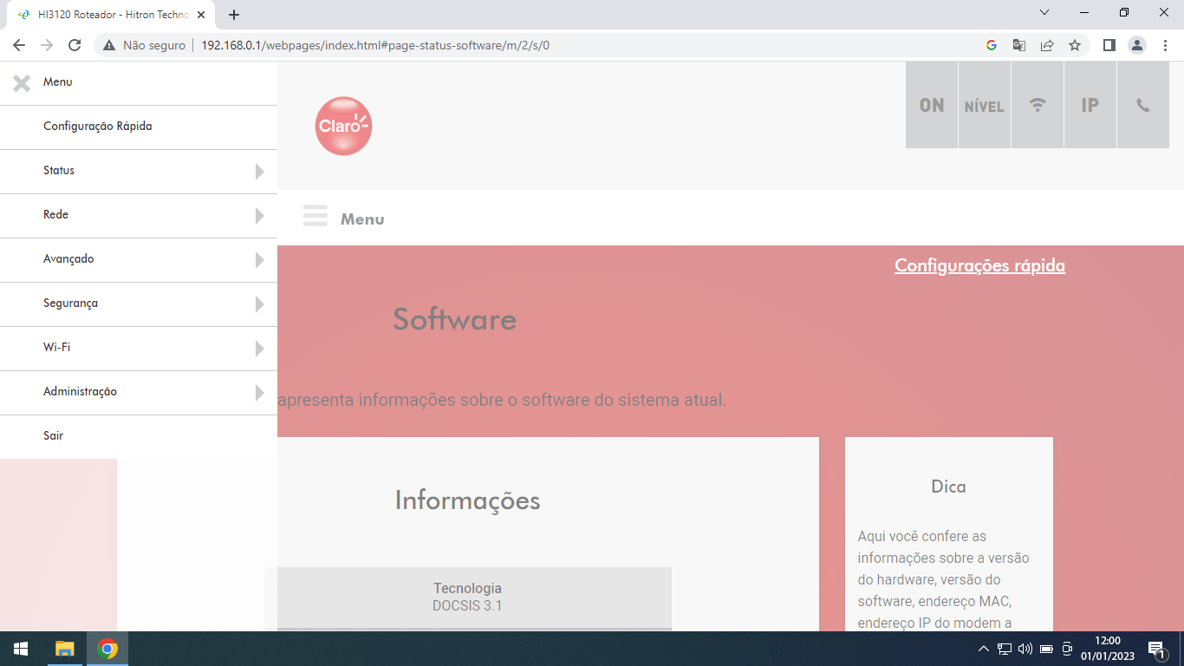Go back with the browser back arrow

click(19, 45)
